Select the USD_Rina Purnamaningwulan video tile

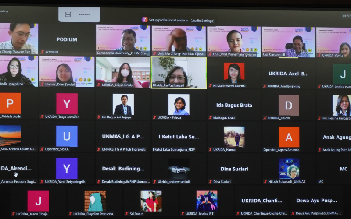pyautogui.click(x=234, y=41)
